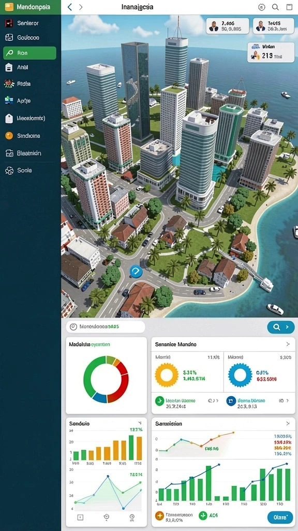Click the blue search button below the map

coord(281,327)
